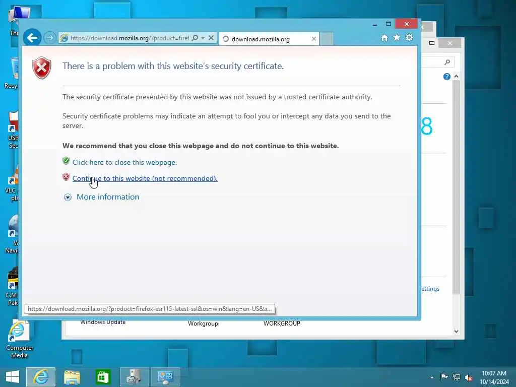The width and height of the screenshot is (516, 387).
Task: Click the address bar URL field
Action: pyautogui.click(x=130, y=38)
